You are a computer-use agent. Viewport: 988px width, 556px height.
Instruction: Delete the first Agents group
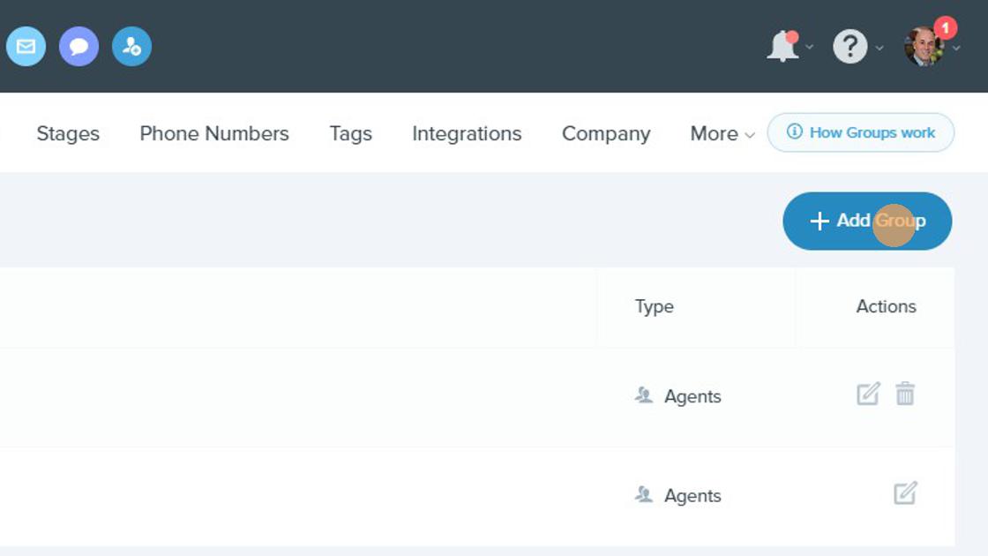(x=905, y=394)
